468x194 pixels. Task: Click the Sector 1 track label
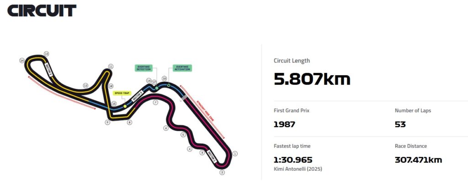coord(211,154)
